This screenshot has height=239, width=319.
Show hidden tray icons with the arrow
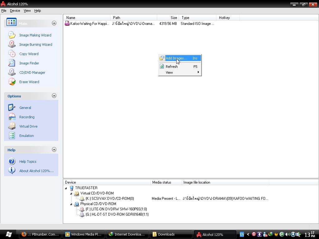click(x=248, y=234)
